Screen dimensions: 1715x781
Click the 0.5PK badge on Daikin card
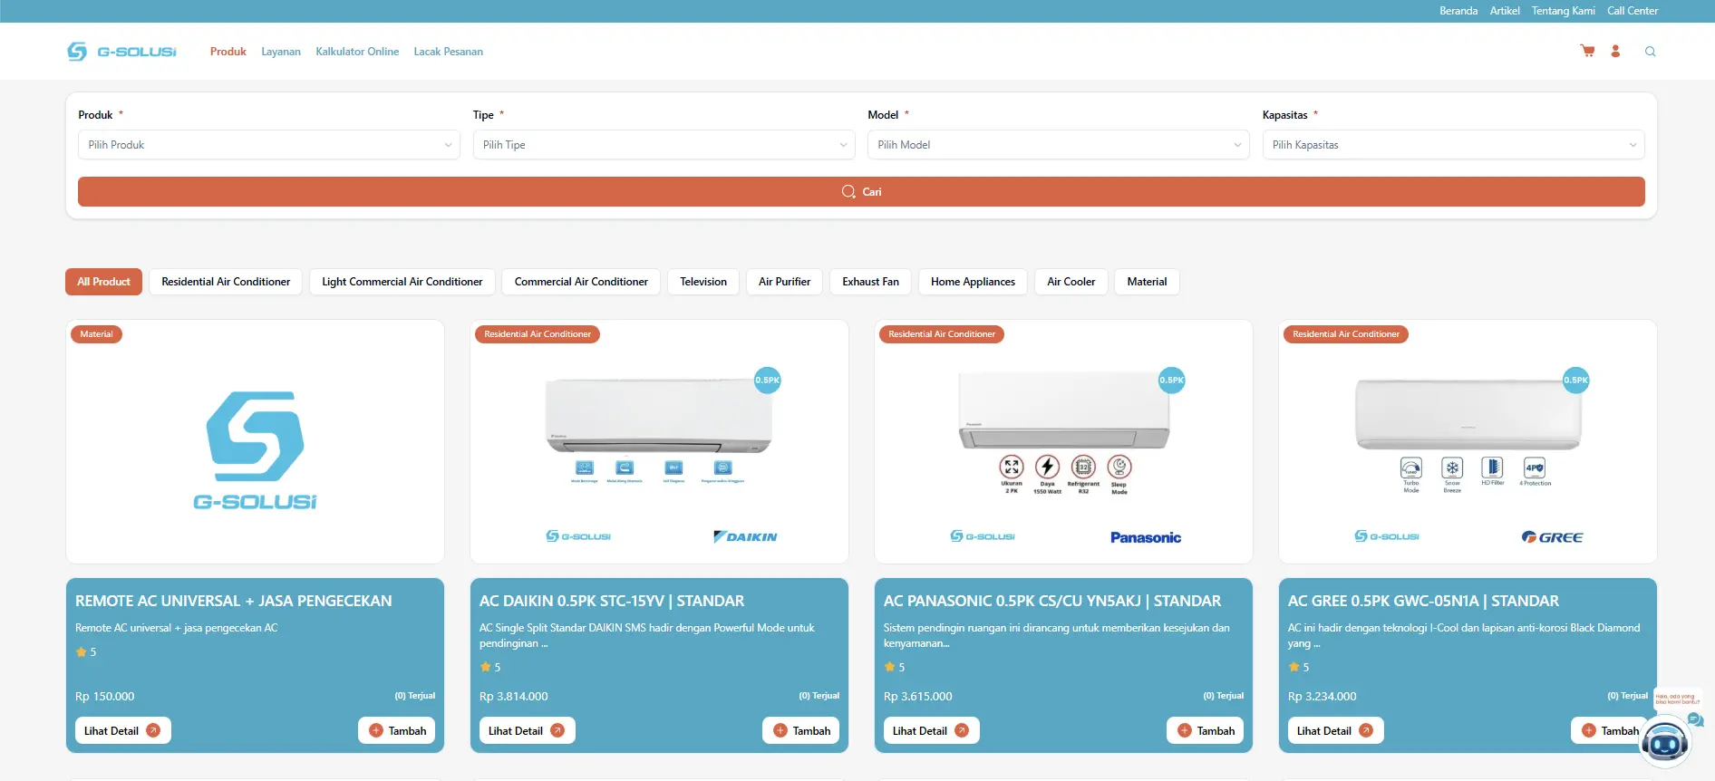pos(768,381)
